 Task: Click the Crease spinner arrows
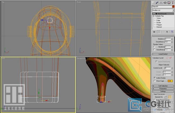click(x=172, y=72)
